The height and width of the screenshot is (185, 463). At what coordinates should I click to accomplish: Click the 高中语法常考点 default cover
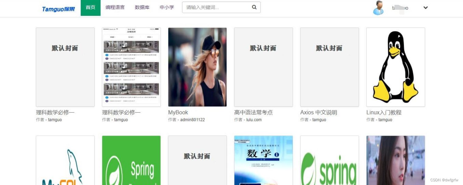click(x=263, y=67)
